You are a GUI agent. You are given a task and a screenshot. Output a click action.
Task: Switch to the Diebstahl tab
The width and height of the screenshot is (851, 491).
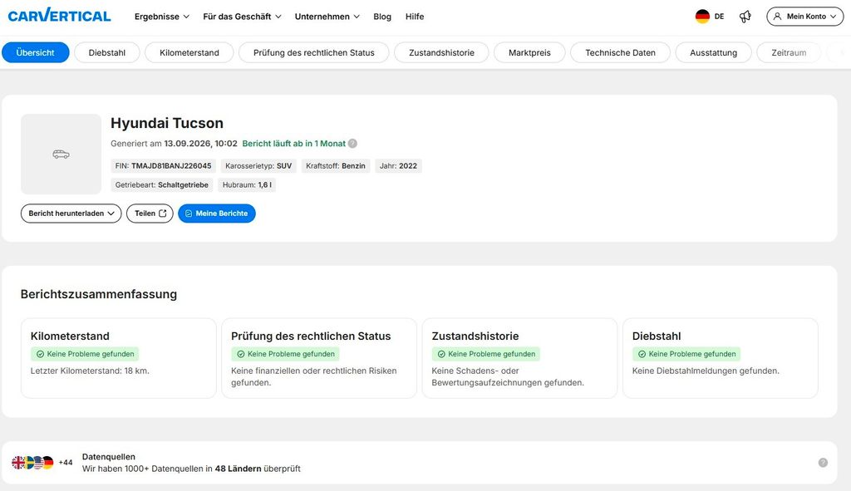pos(107,52)
